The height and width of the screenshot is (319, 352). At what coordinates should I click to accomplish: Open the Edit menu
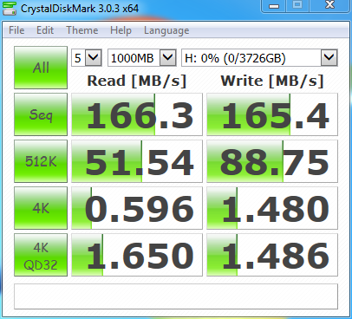(45, 30)
